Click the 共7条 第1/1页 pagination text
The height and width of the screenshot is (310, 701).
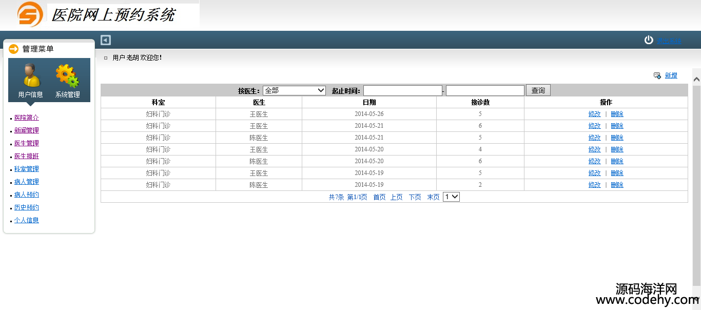click(x=348, y=197)
